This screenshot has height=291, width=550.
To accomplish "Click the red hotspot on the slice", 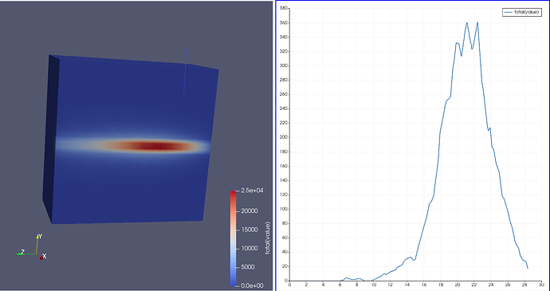I will (156, 146).
